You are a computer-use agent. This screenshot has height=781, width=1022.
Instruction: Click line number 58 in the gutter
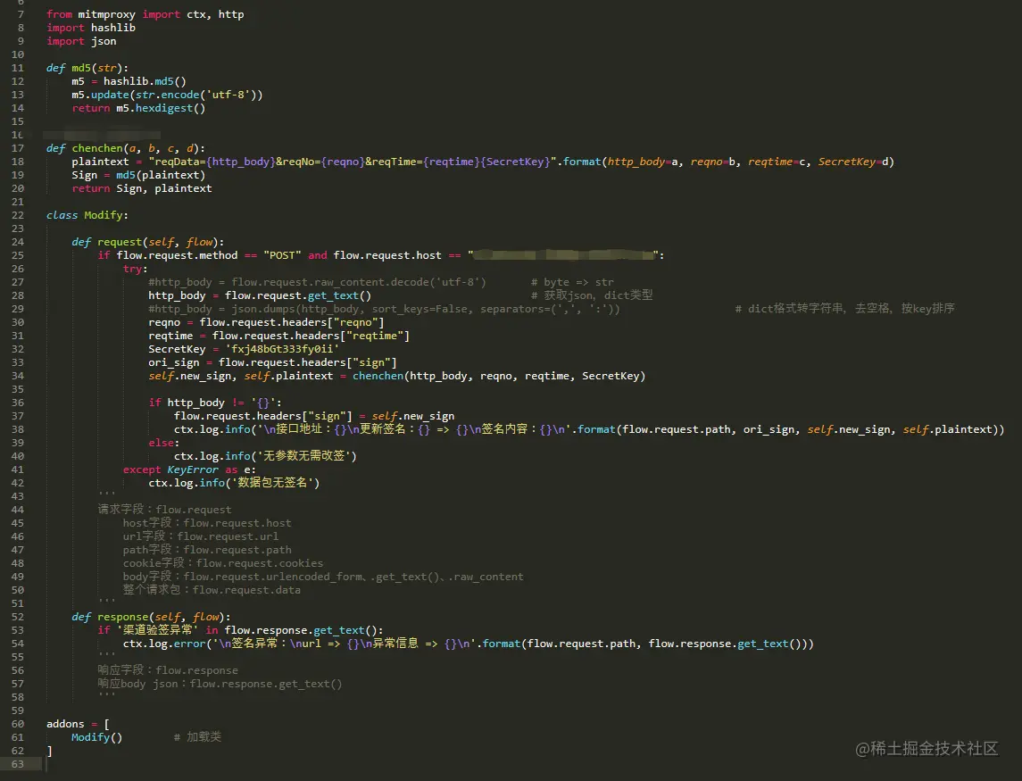click(18, 697)
